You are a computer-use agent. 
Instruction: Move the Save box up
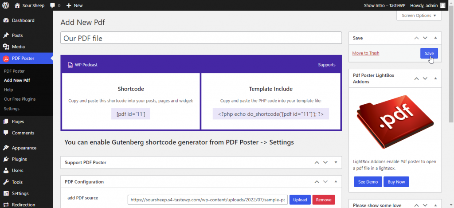pyautogui.click(x=416, y=38)
